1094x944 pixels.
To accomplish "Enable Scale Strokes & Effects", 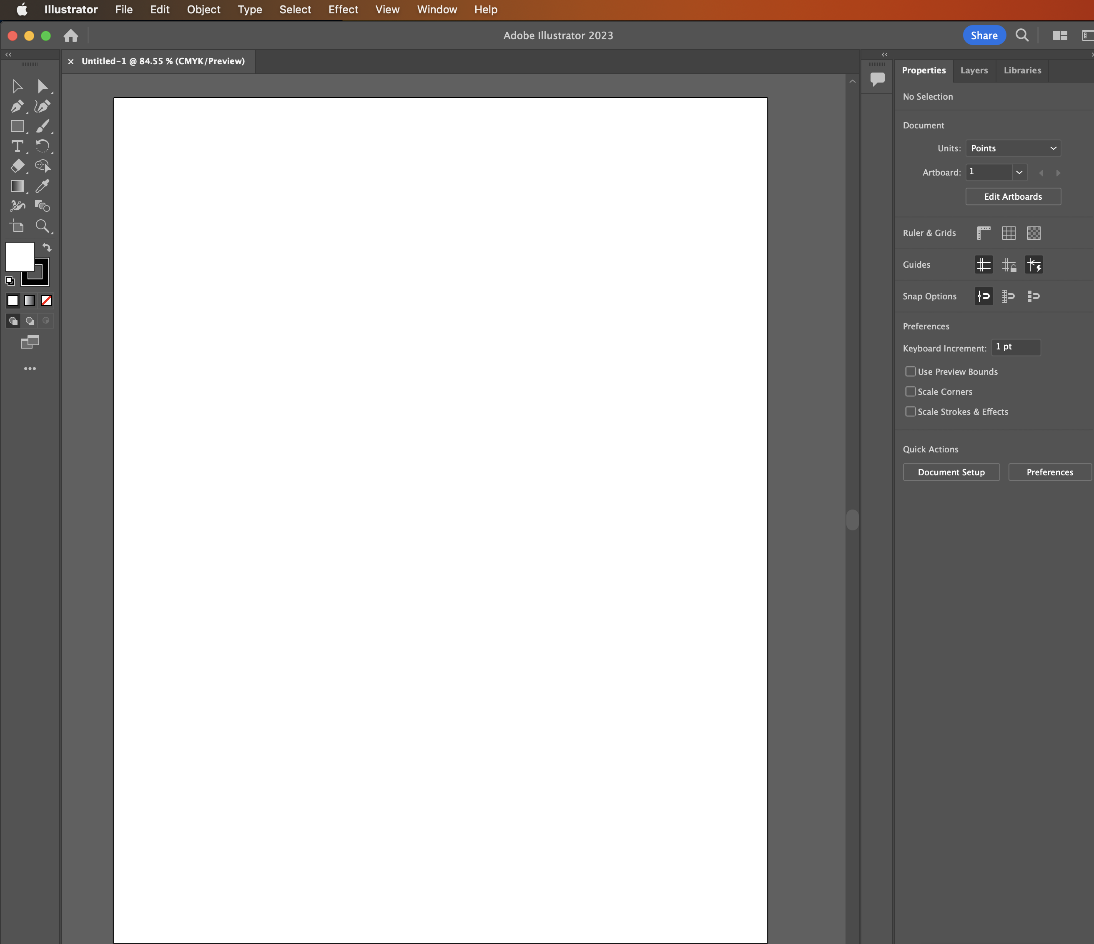I will pos(910,412).
